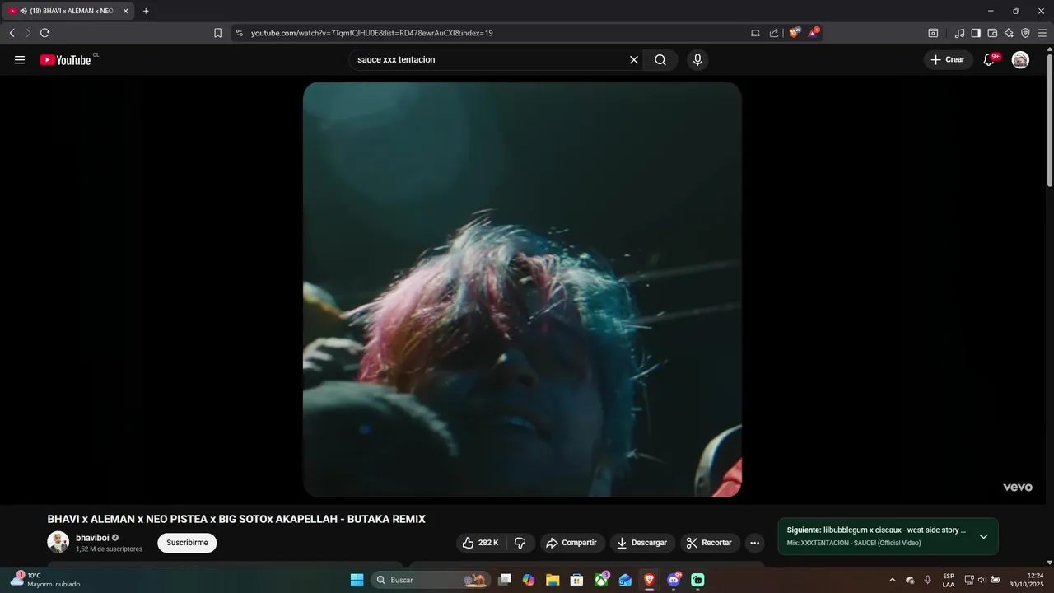Screen dimensions: 1054x593
Task: Go to the YouTube home logo
Action: 66,59
